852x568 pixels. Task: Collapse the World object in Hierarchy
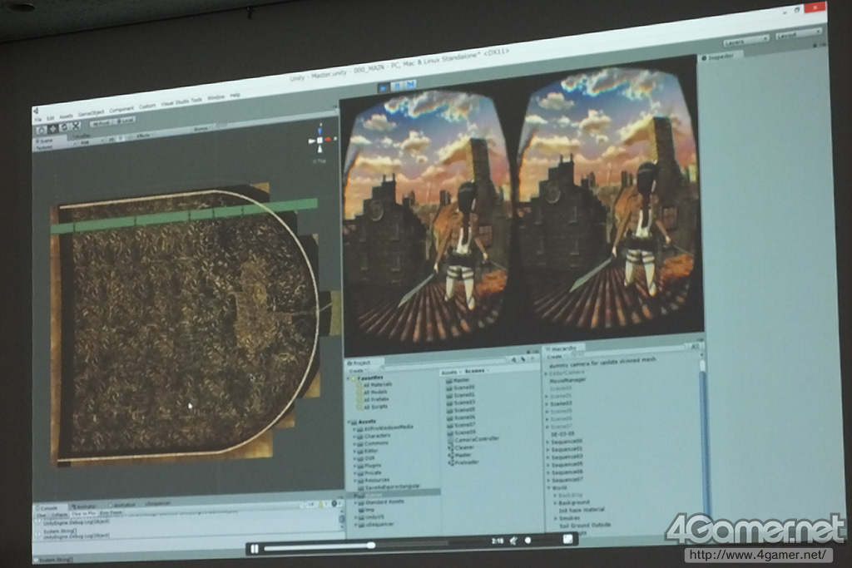click(549, 487)
